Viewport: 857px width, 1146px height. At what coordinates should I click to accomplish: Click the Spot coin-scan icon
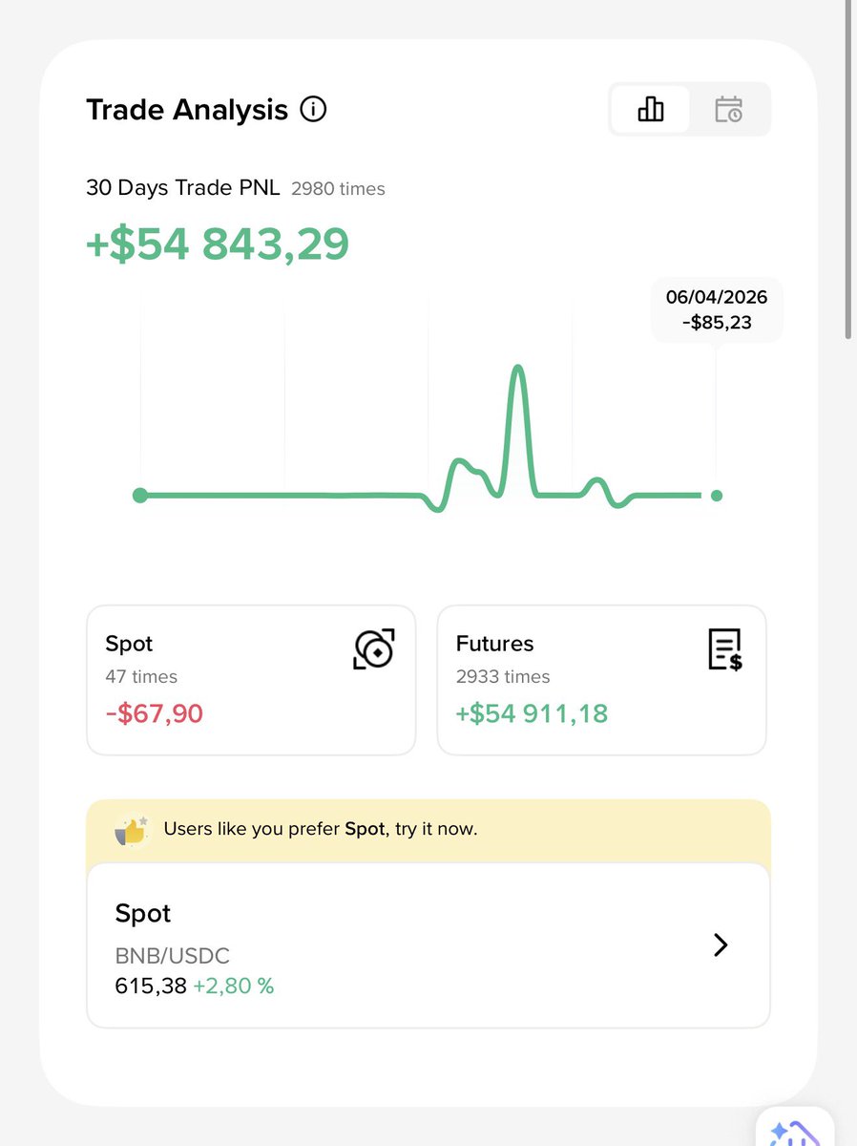click(374, 649)
